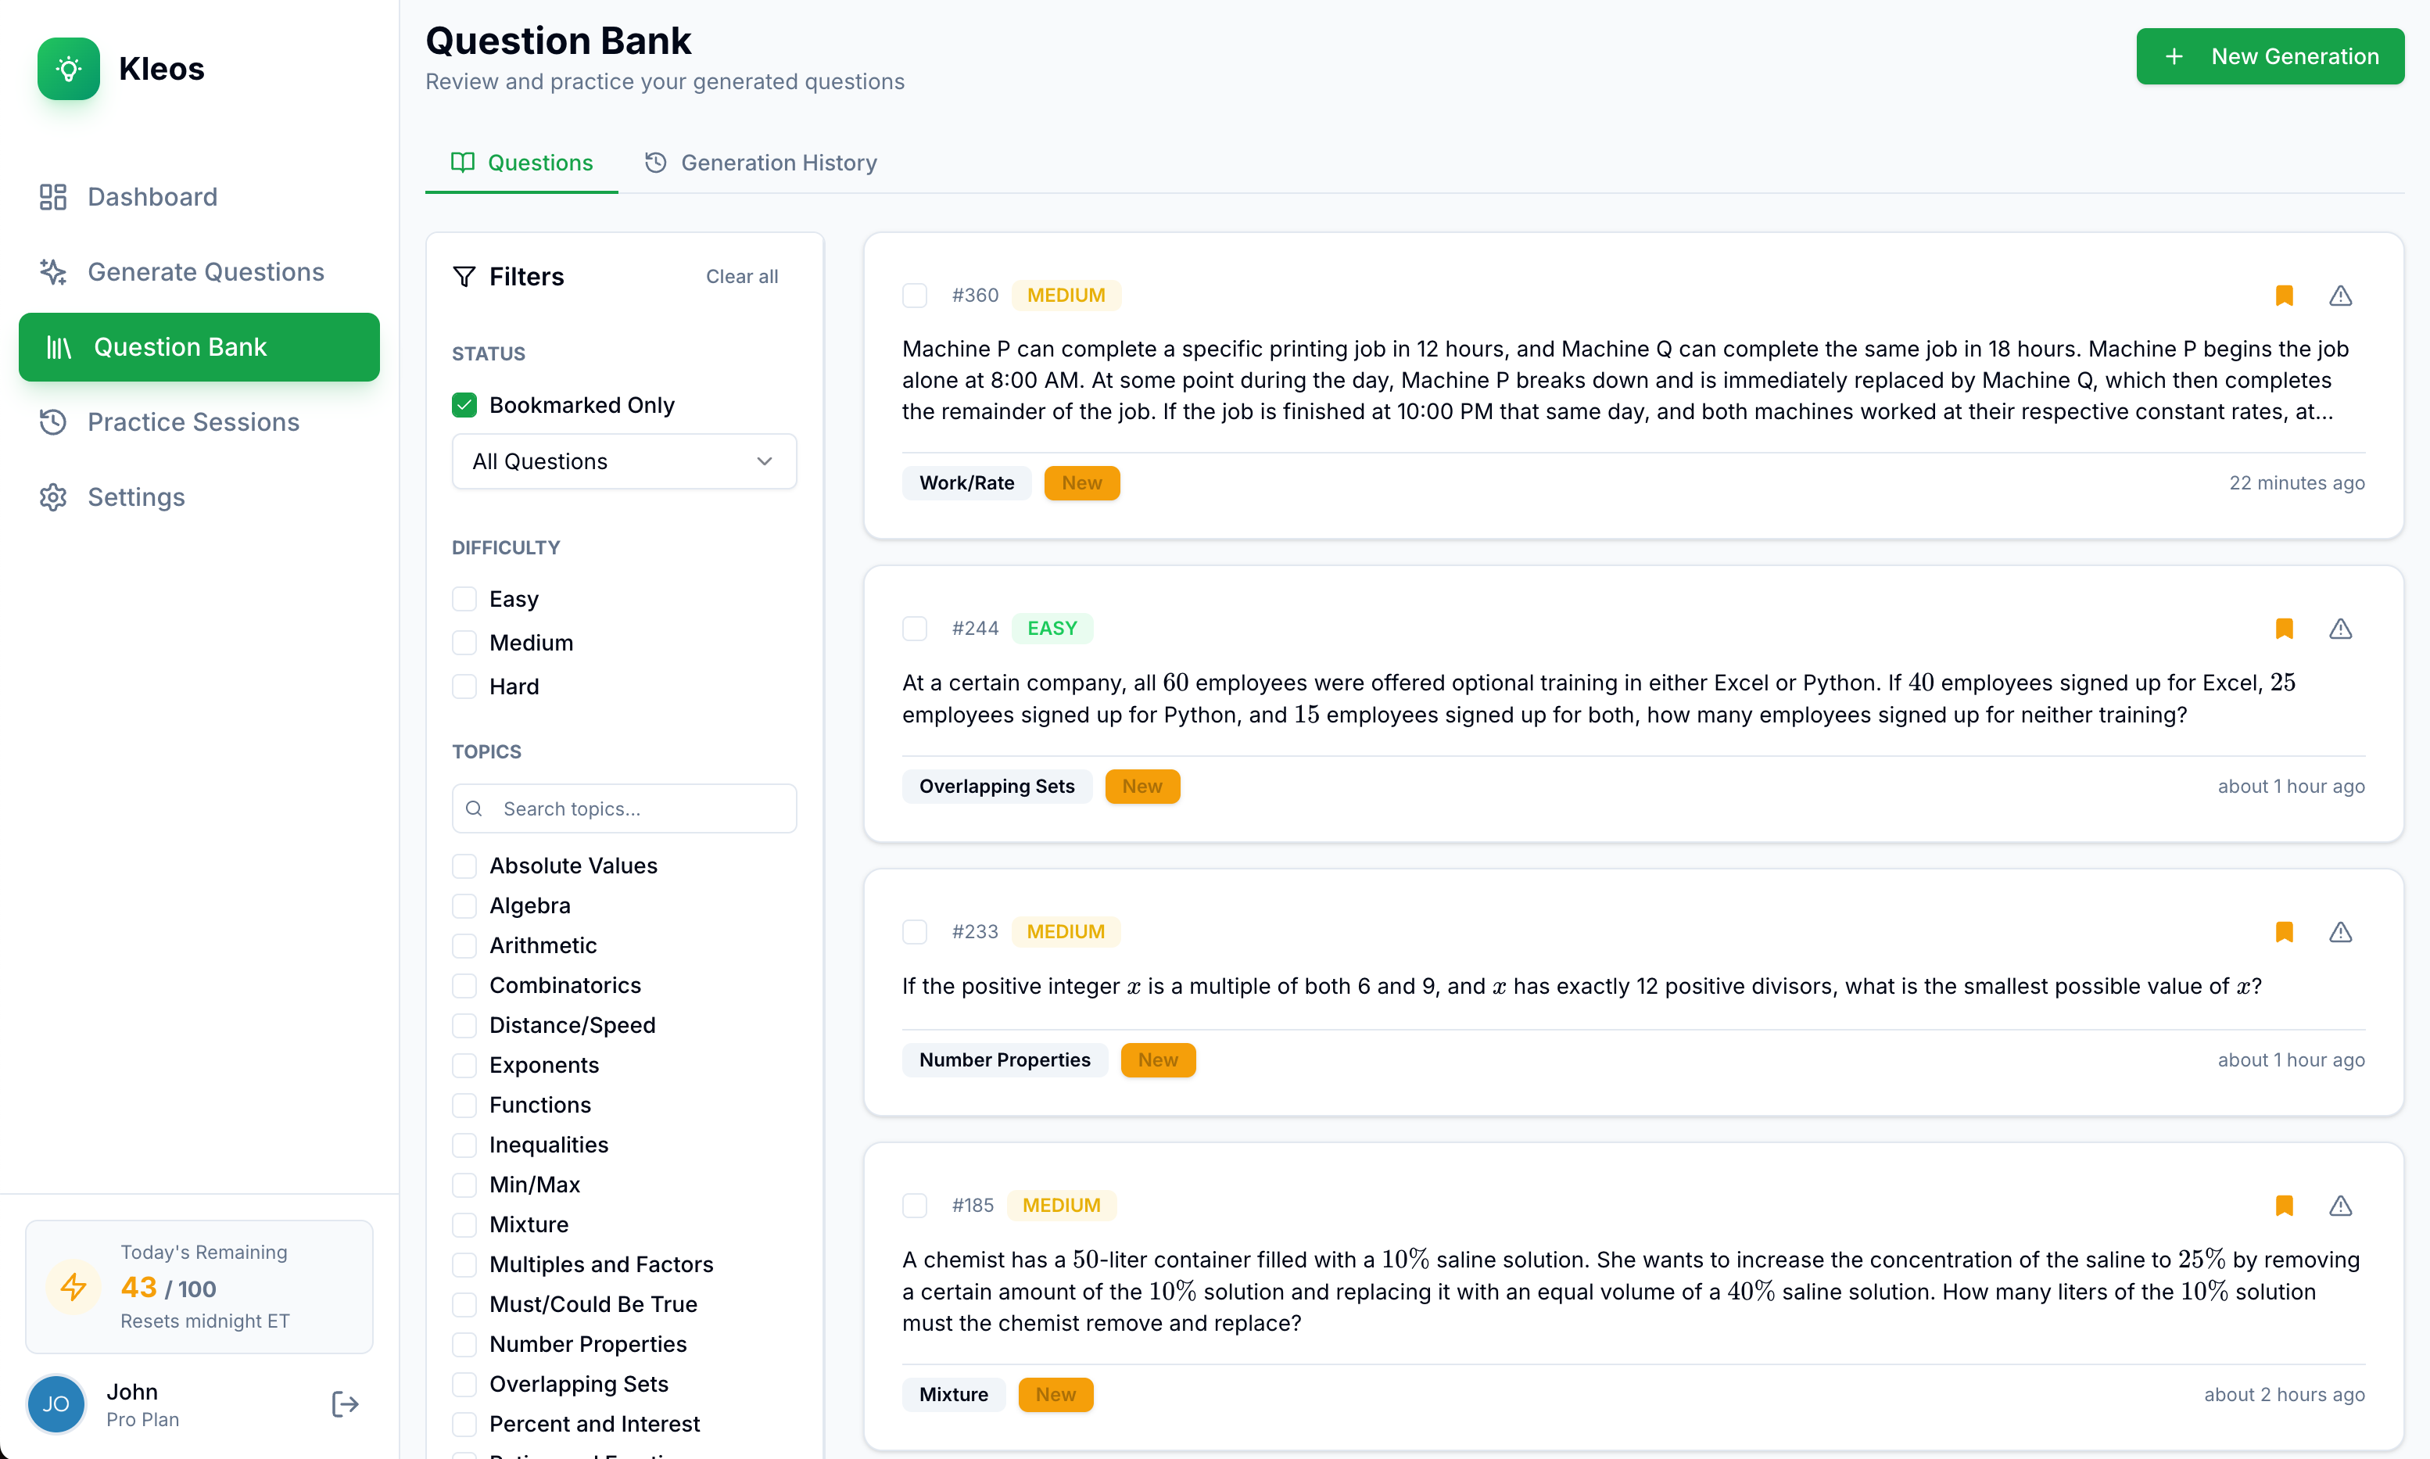Click bookmark icon on question #233
Image resolution: width=2430 pixels, height=1459 pixels.
2284,931
